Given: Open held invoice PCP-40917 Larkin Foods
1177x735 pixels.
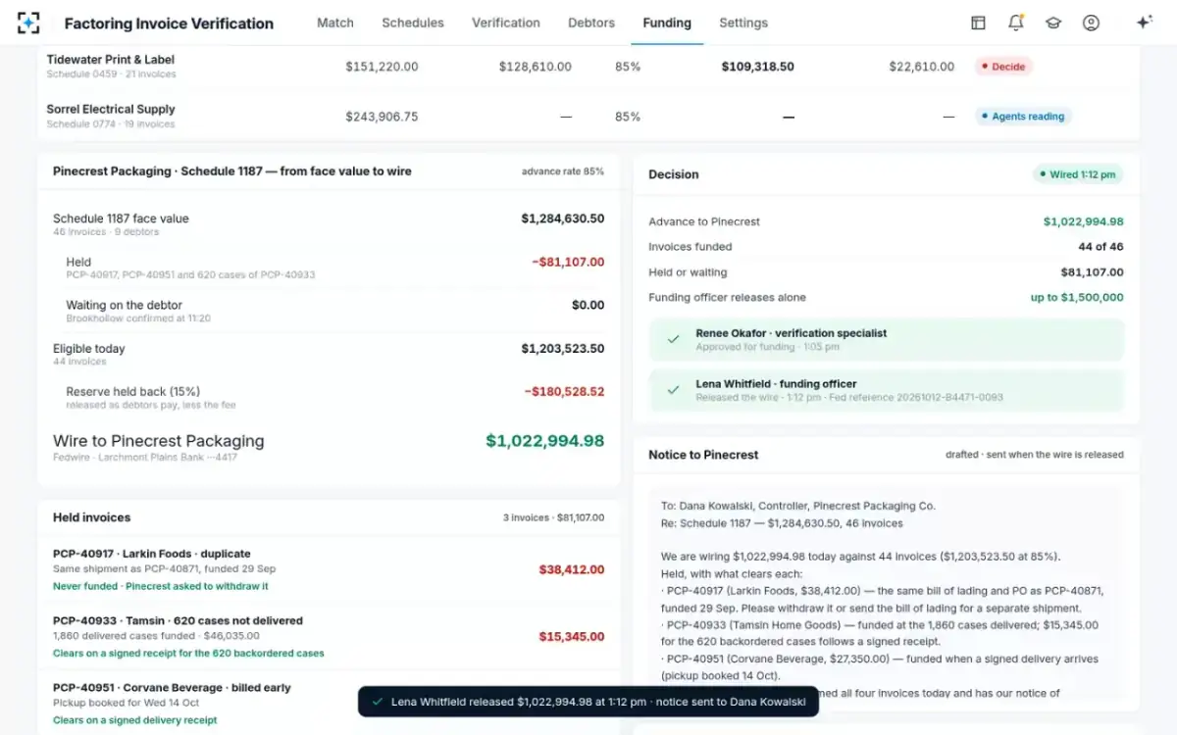Looking at the screenshot, I should [329, 568].
